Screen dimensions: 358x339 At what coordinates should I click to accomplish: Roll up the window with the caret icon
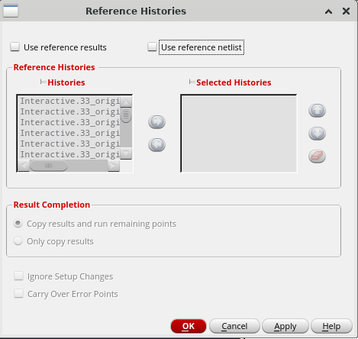[x=328, y=11]
